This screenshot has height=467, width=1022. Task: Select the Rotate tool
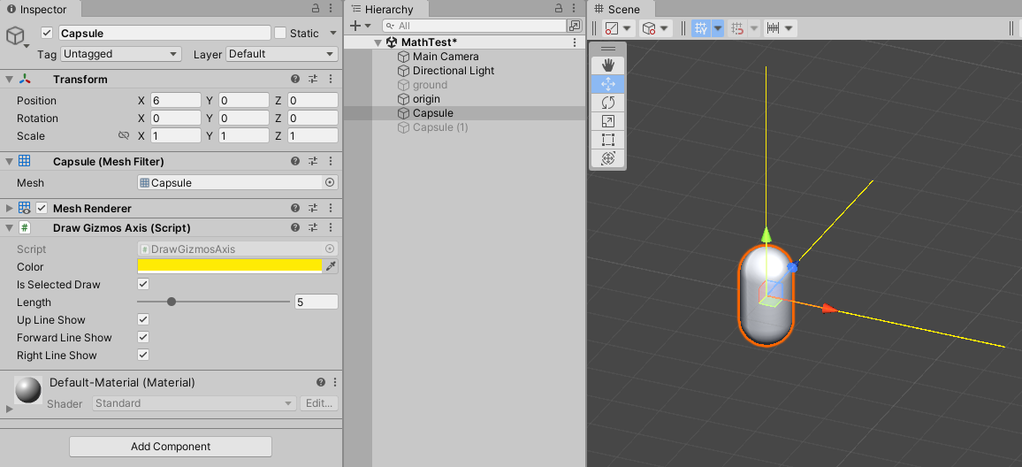[x=607, y=103]
